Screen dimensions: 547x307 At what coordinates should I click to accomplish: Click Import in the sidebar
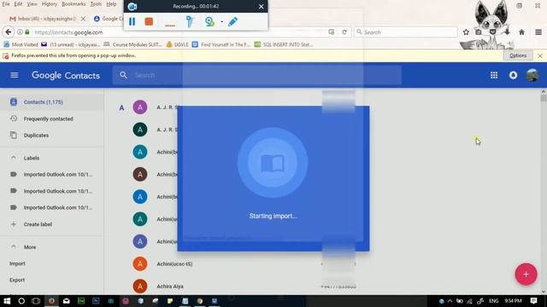17,264
